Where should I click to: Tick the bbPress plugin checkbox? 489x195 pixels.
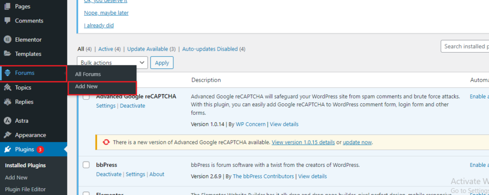[86, 165]
